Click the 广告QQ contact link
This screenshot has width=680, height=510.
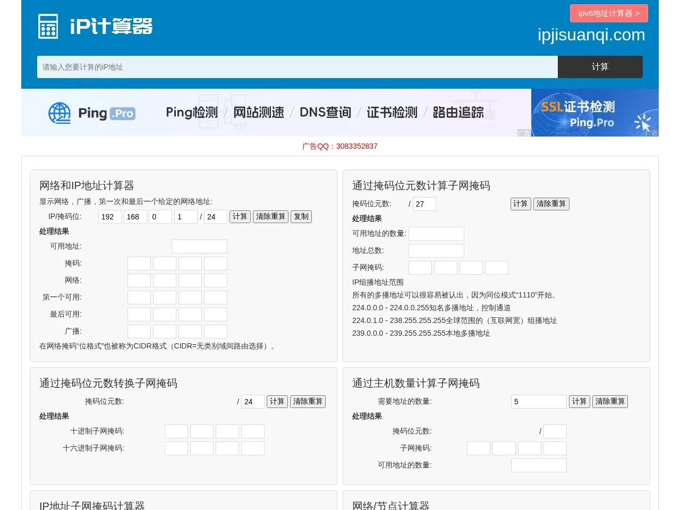pyautogui.click(x=340, y=146)
